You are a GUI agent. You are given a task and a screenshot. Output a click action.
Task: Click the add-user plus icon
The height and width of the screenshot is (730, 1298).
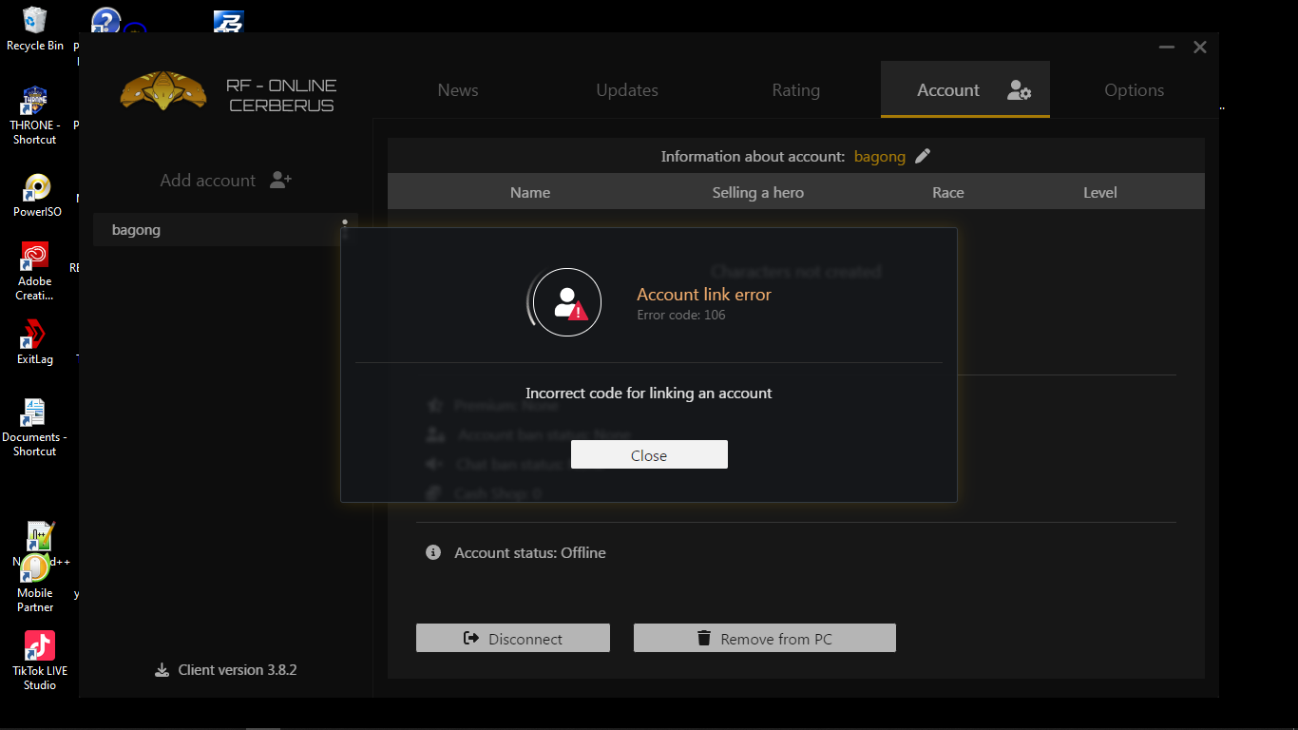280,180
